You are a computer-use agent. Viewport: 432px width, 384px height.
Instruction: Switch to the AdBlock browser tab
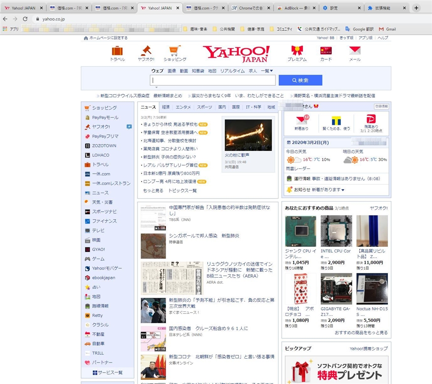pos(296,8)
